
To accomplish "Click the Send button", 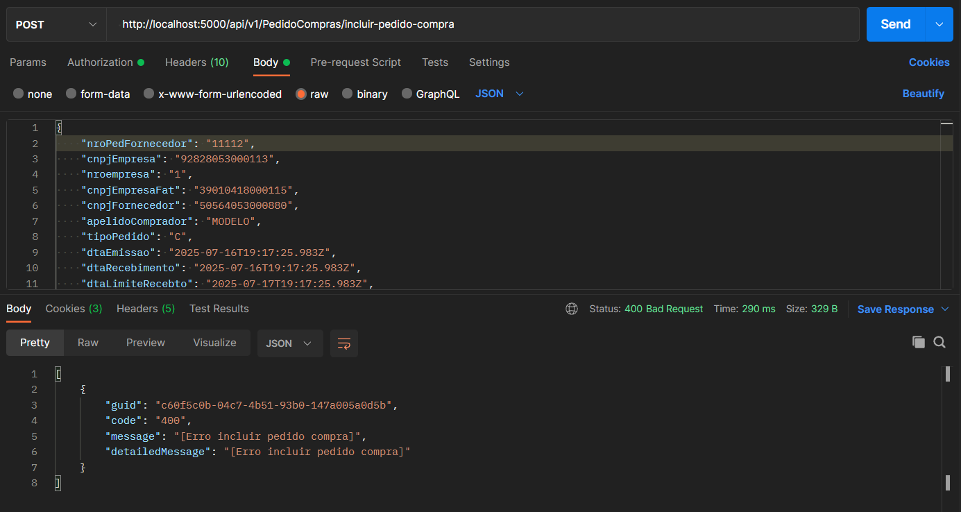I will [x=895, y=24].
